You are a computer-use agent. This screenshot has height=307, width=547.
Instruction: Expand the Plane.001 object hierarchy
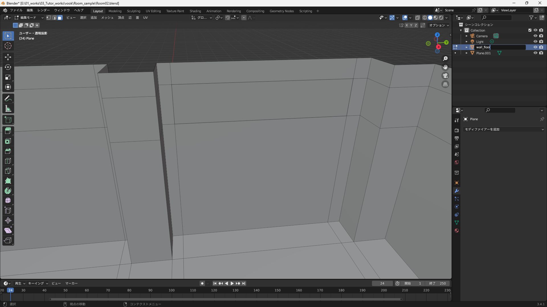coord(467,53)
